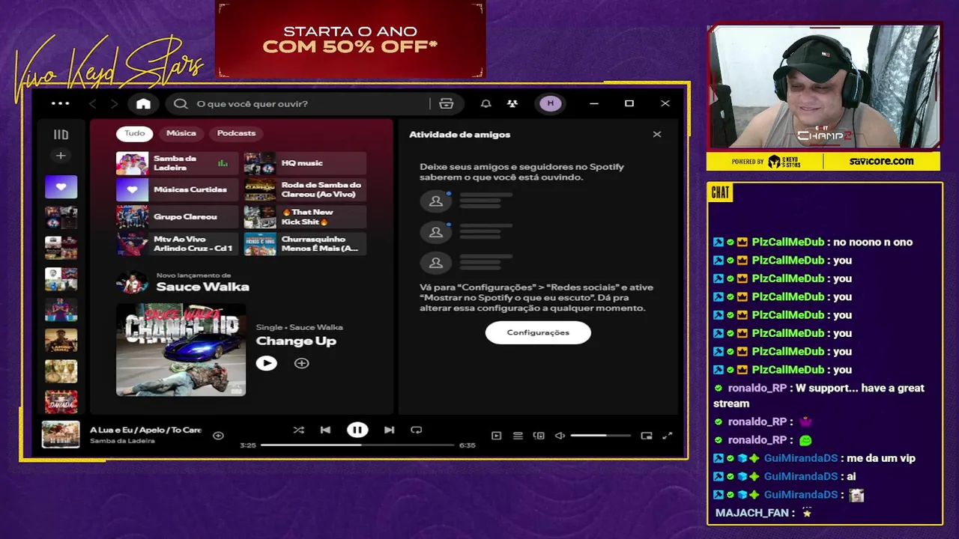The image size is (959, 539).
Task: Click the Change Up title
Action: 296,341
